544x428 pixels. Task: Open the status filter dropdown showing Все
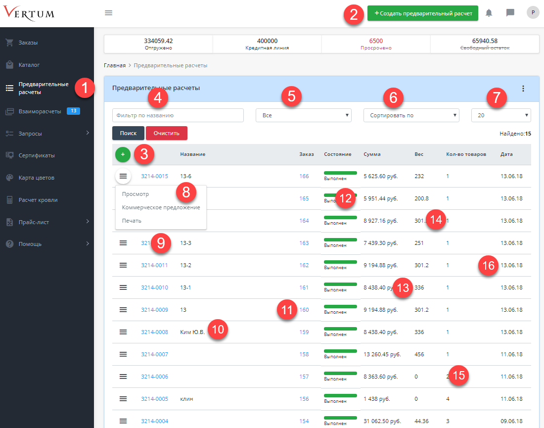303,115
